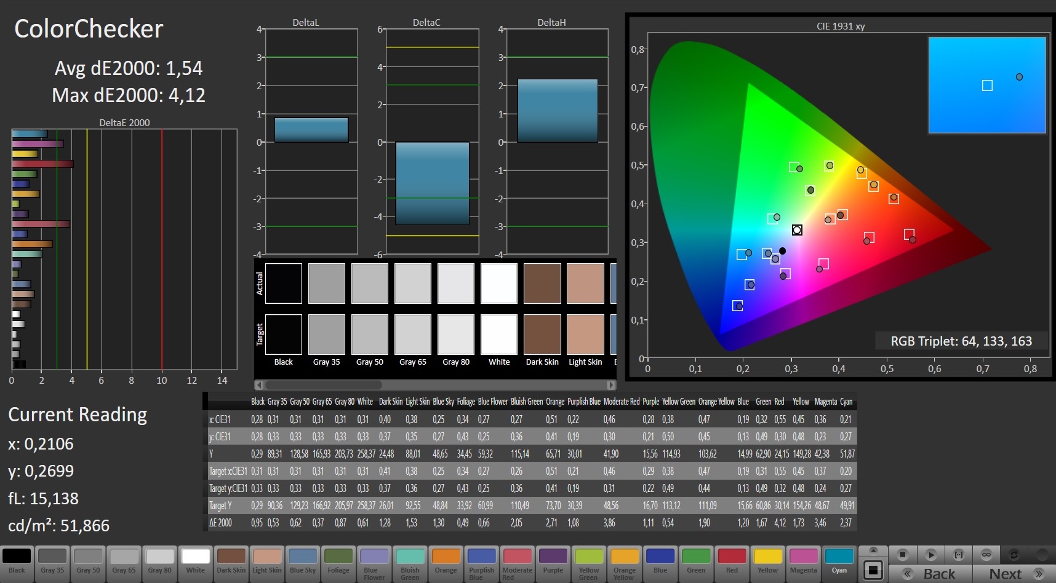This screenshot has width=1056, height=583.
Task: Click the Light Skin actual swatch thumbnail
Action: [585, 284]
